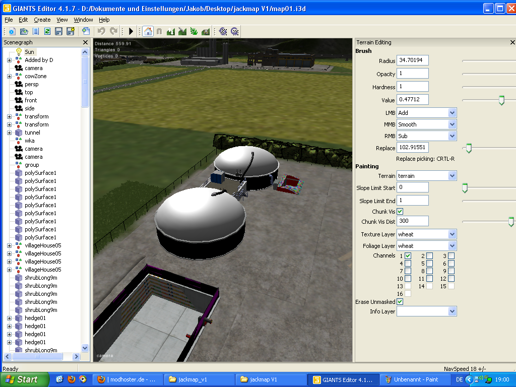Click the Windows Start button
The image size is (516, 387).
[24, 379]
